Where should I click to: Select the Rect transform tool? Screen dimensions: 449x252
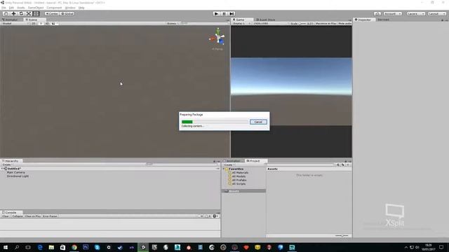click(36, 14)
